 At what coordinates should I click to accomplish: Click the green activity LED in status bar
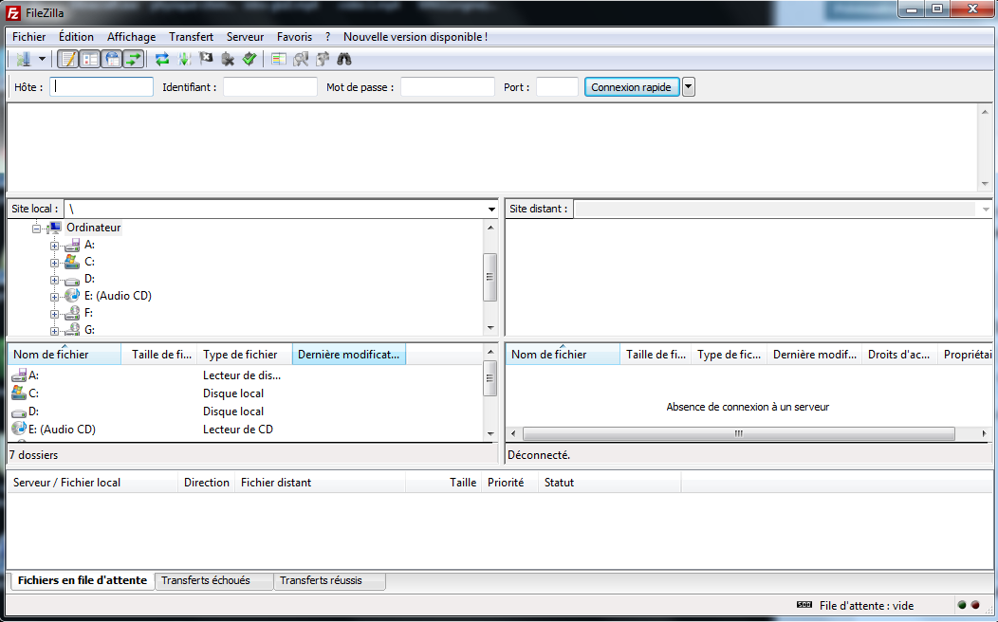(x=962, y=605)
